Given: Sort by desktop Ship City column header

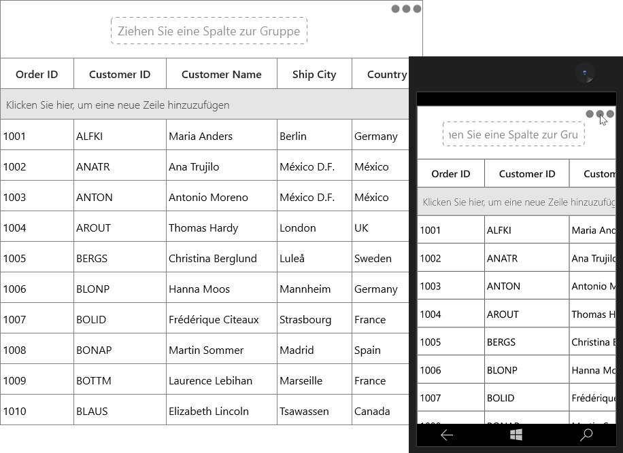Looking at the screenshot, I should tap(314, 74).
